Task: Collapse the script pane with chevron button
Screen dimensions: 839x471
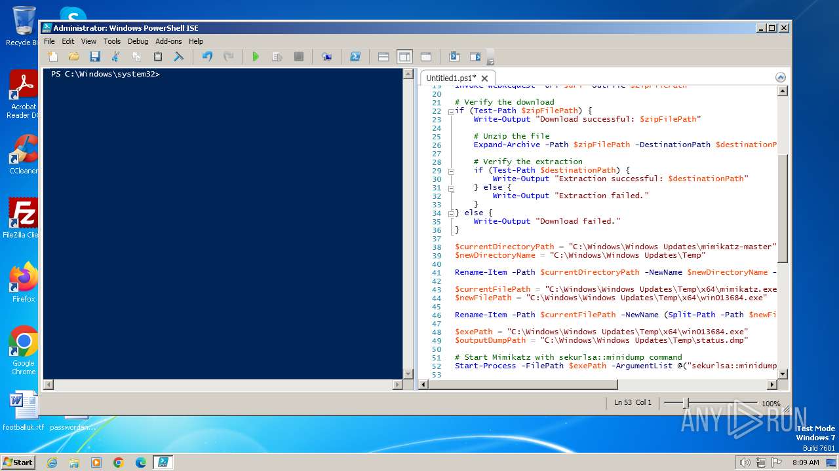Action: coord(780,77)
